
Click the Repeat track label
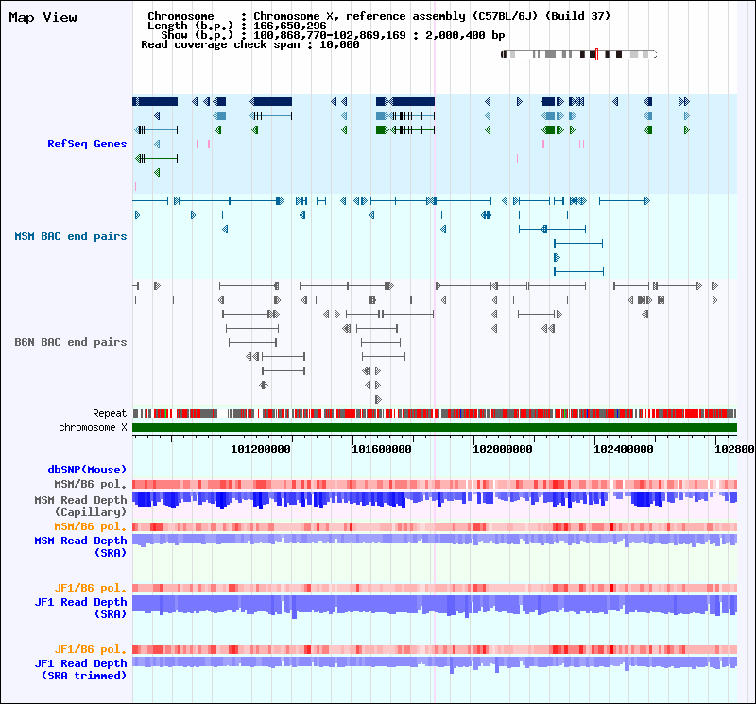[x=110, y=413]
